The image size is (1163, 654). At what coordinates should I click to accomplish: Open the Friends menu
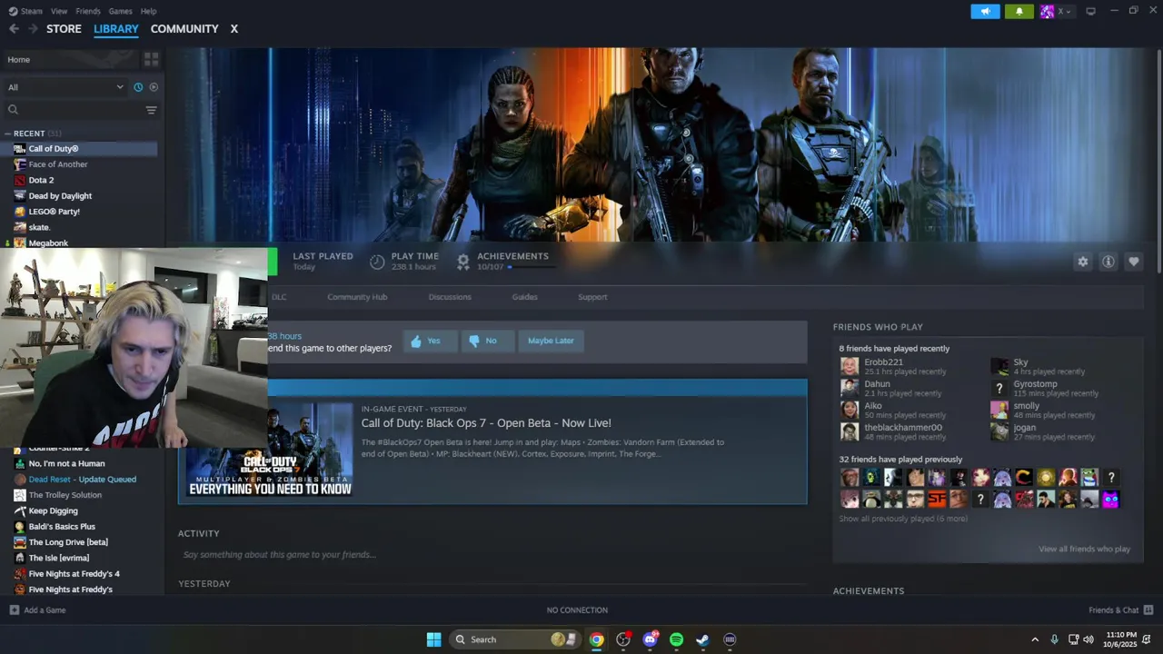tap(88, 11)
